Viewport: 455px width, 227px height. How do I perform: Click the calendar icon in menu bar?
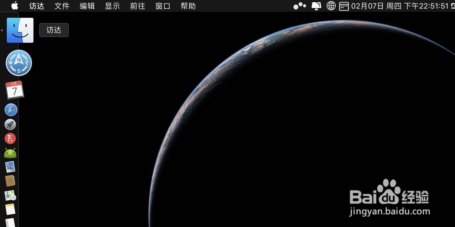(344, 6)
